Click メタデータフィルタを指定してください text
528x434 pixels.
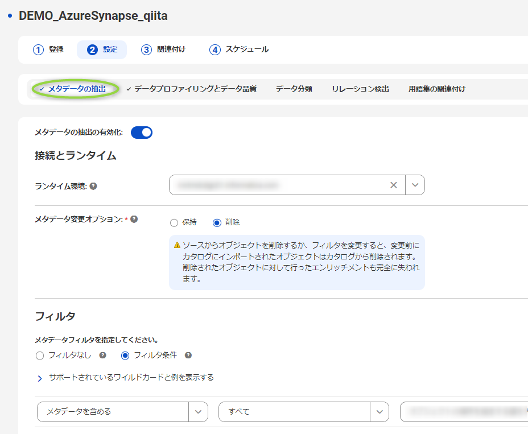click(x=97, y=340)
